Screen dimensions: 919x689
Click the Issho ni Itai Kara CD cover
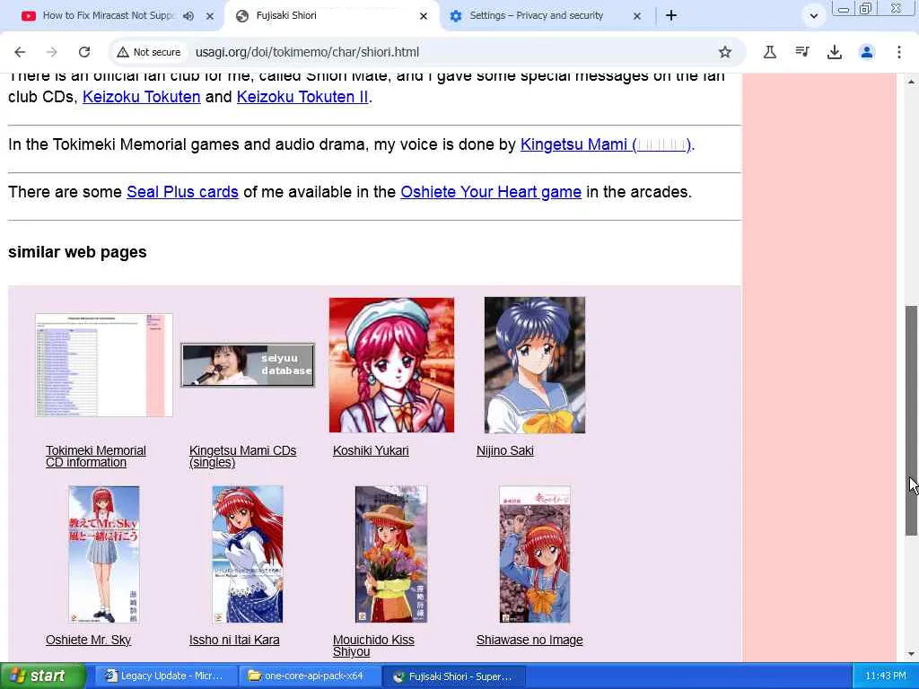248,554
